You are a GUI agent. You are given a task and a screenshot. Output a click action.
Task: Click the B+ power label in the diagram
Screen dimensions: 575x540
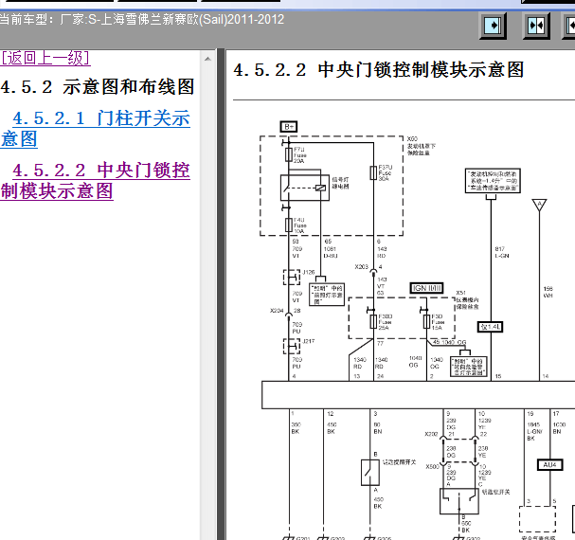[289, 127]
